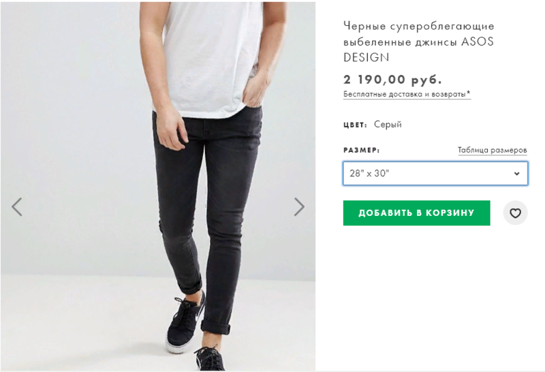Click the next image arrow

click(x=299, y=206)
